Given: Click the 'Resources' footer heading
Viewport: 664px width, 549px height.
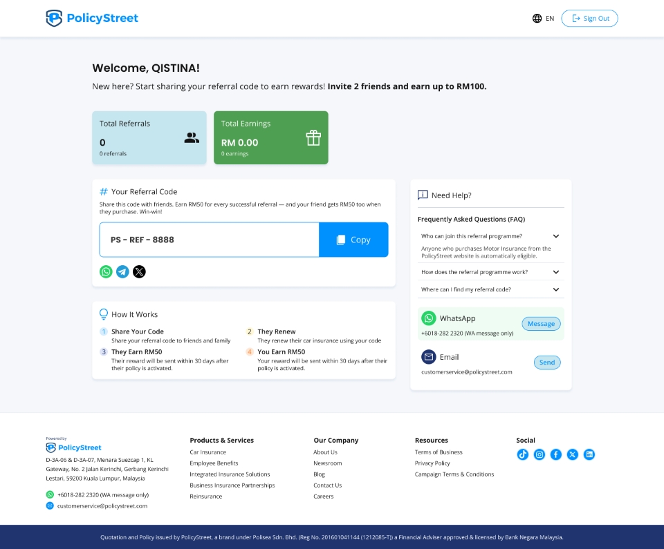Looking at the screenshot, I should (x=432, y=441).
